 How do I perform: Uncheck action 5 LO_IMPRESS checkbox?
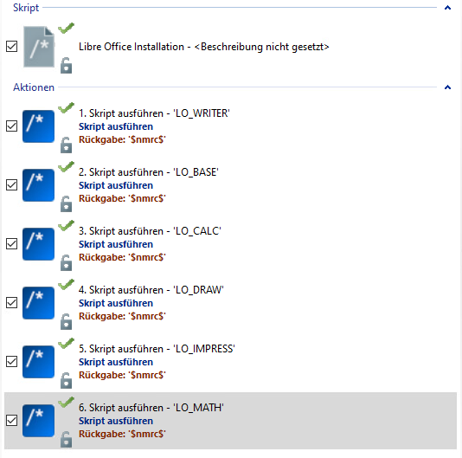coord(12,361)
